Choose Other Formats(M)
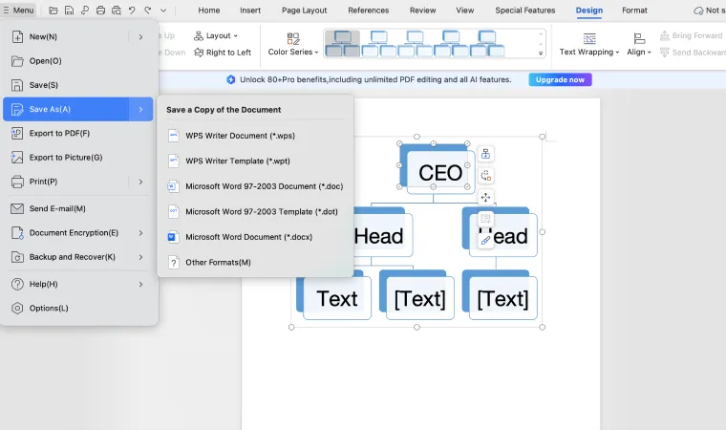 (255, 262)
